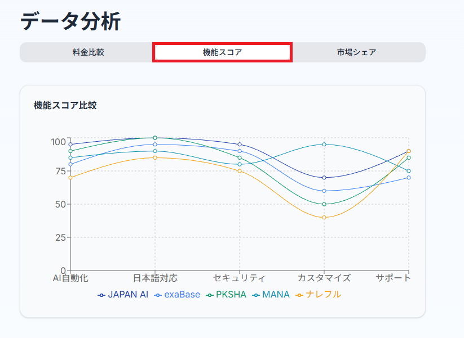Click the PKSHA data point at サポート
Image resolution: width=464 pixels, height=338 pixels.
[x=409, y=157]
